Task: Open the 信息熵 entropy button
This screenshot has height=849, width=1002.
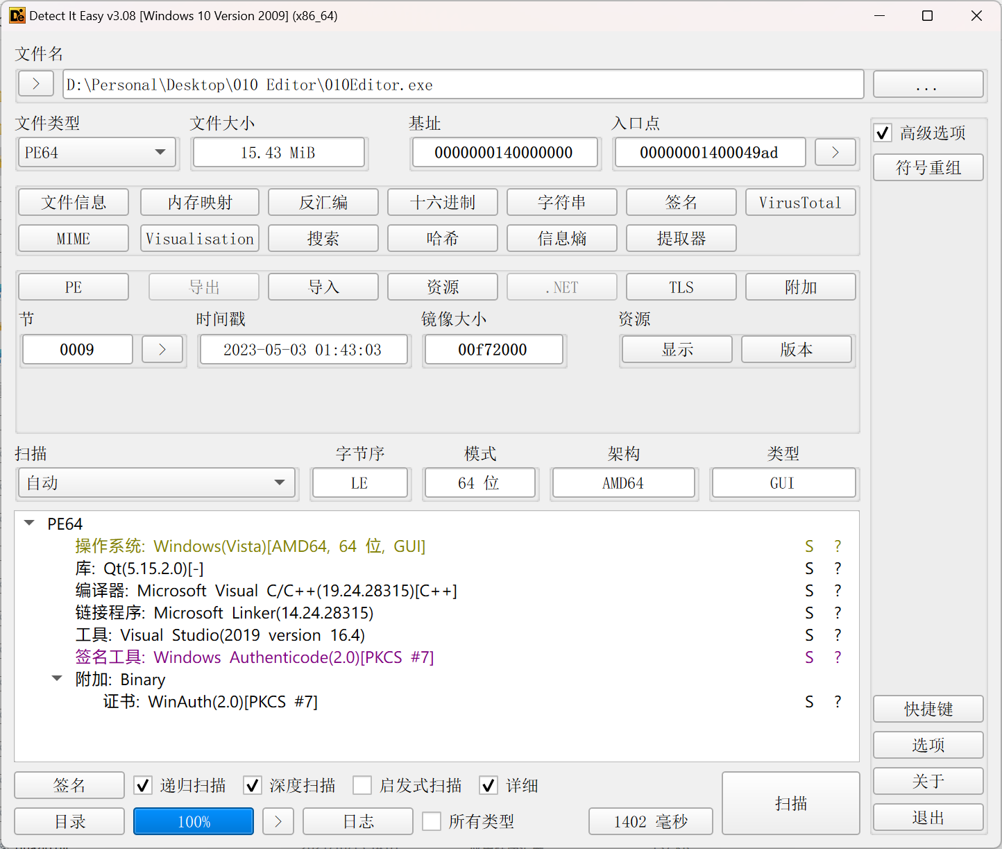Action: click(562, 238)
